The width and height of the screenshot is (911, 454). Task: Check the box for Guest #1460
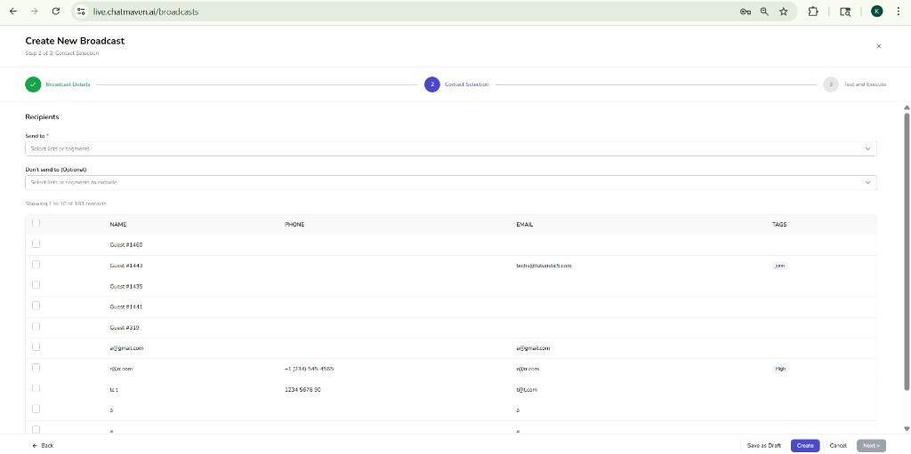(36, 243)
